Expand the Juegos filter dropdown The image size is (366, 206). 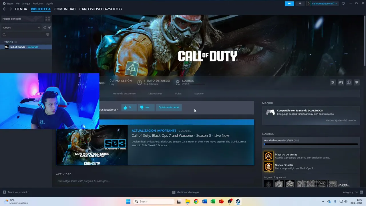coord(21,27)
